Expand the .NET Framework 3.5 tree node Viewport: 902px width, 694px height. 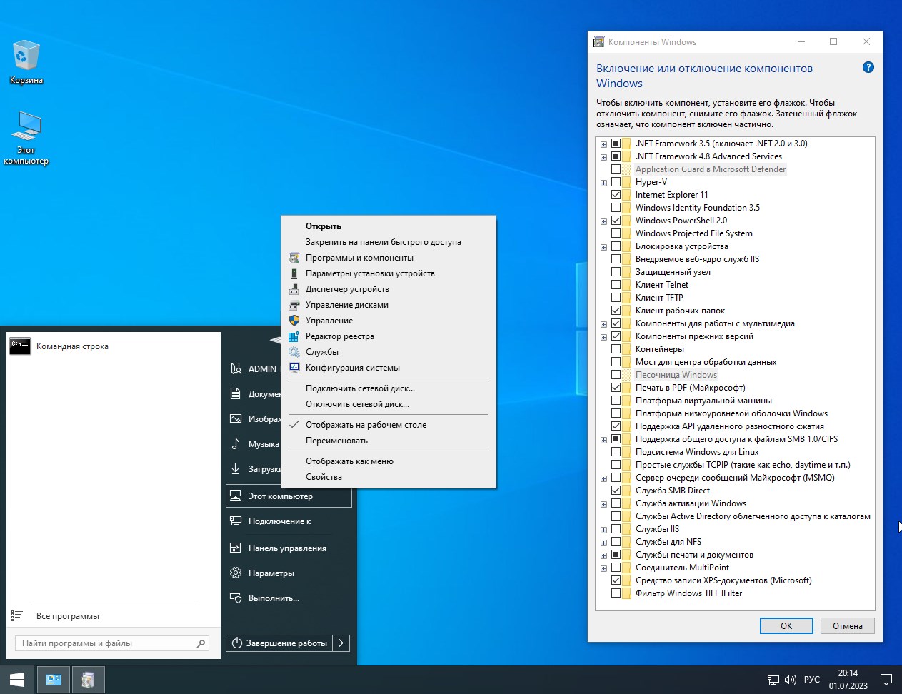tap(603, 144)
